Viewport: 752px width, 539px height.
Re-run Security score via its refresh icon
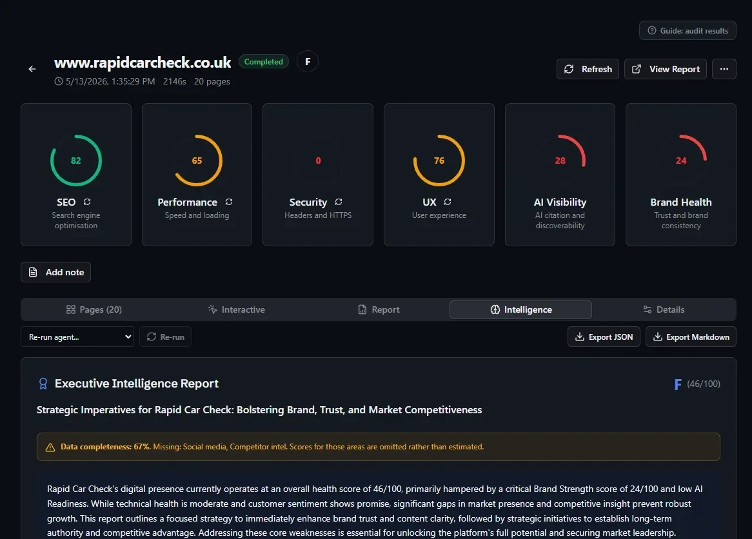[x=339, y=202]
